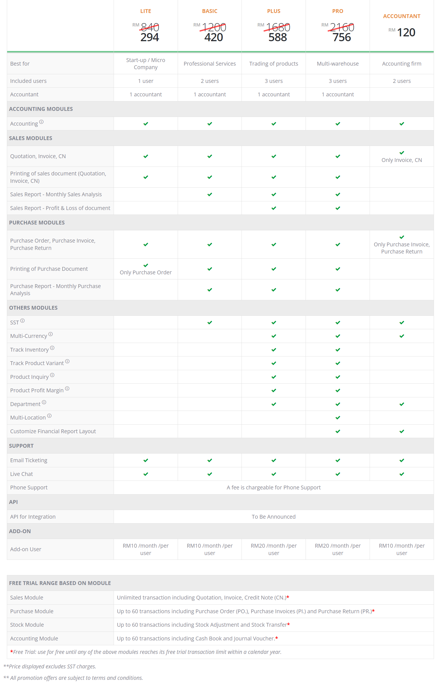Click the Track Product Variant info icon
436x690 pixels.
click(67, 361)
